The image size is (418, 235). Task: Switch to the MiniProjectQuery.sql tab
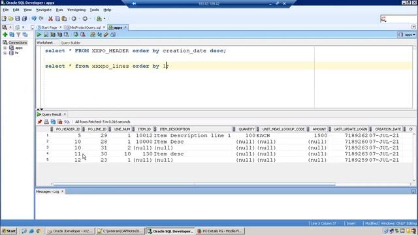(86, 27)
